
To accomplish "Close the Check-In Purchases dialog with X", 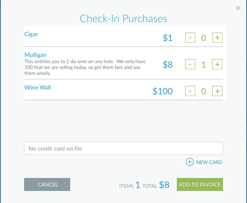I will click(x=238, y=8).
